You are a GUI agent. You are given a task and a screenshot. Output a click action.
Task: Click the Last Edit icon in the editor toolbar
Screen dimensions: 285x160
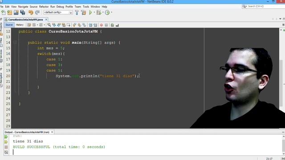tap(29, 25)
